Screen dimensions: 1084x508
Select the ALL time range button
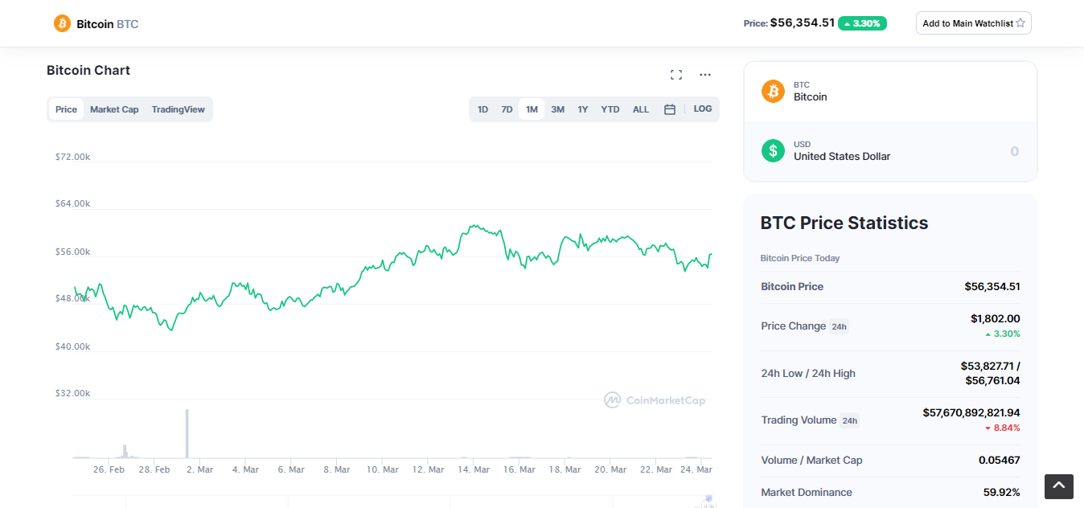(x=641, y=109)
